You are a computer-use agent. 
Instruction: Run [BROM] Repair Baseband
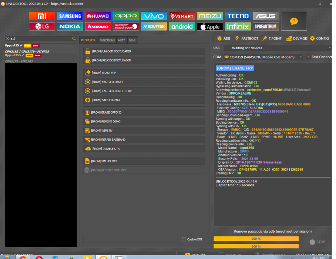[x=144, y=140]
